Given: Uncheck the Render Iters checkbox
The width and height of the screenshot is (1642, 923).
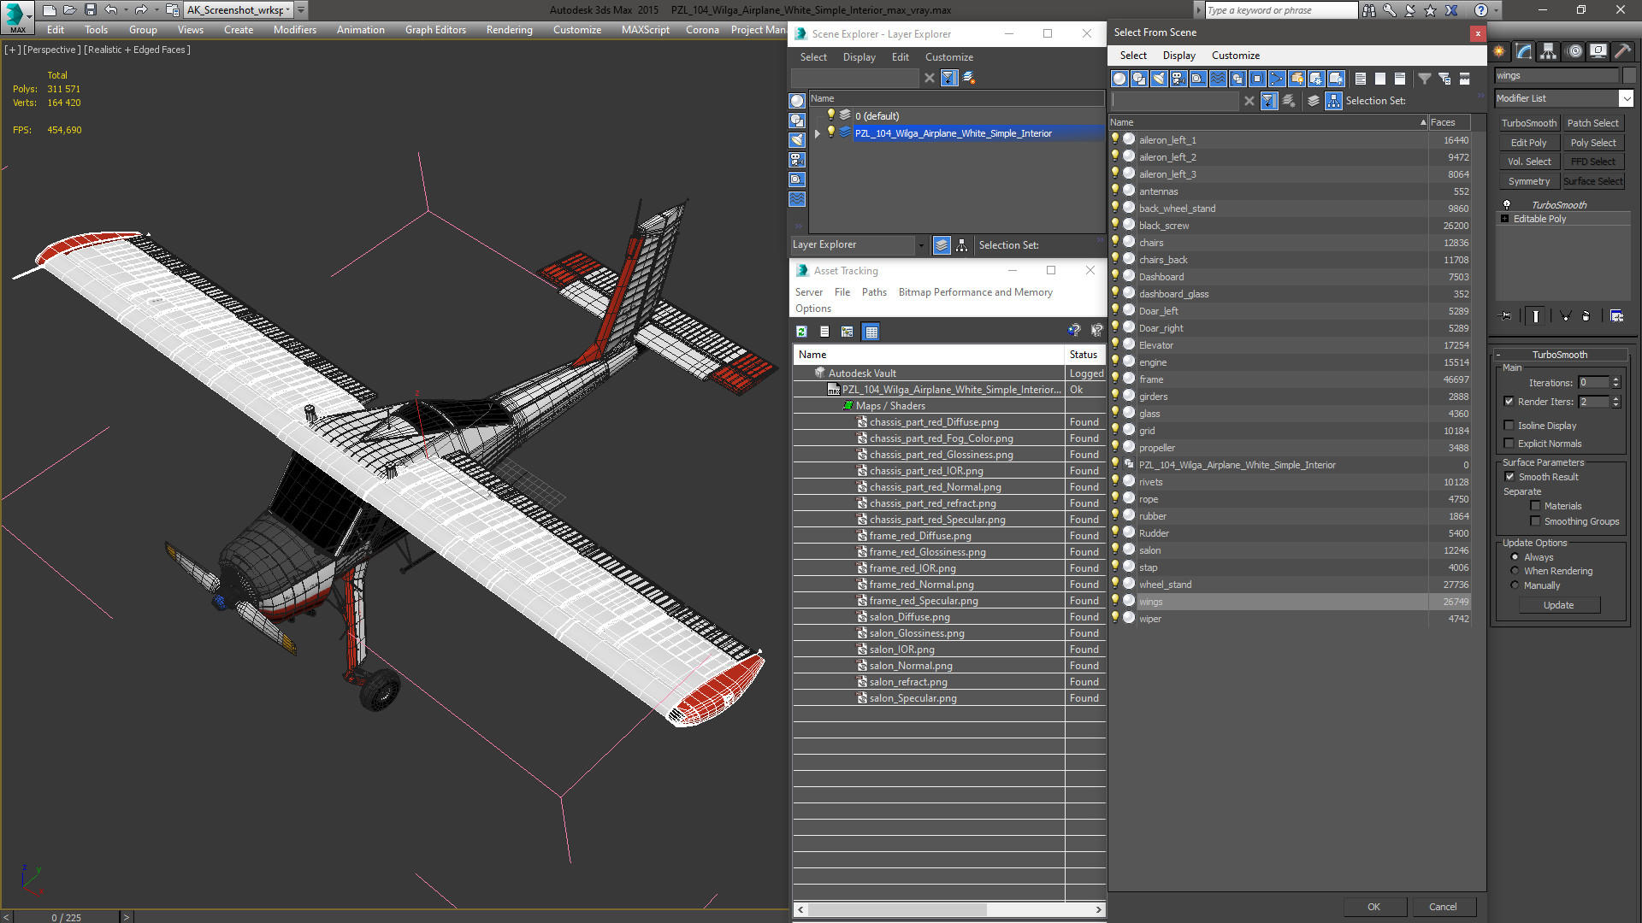Looking at the screenshot, I should [1509, 402].
